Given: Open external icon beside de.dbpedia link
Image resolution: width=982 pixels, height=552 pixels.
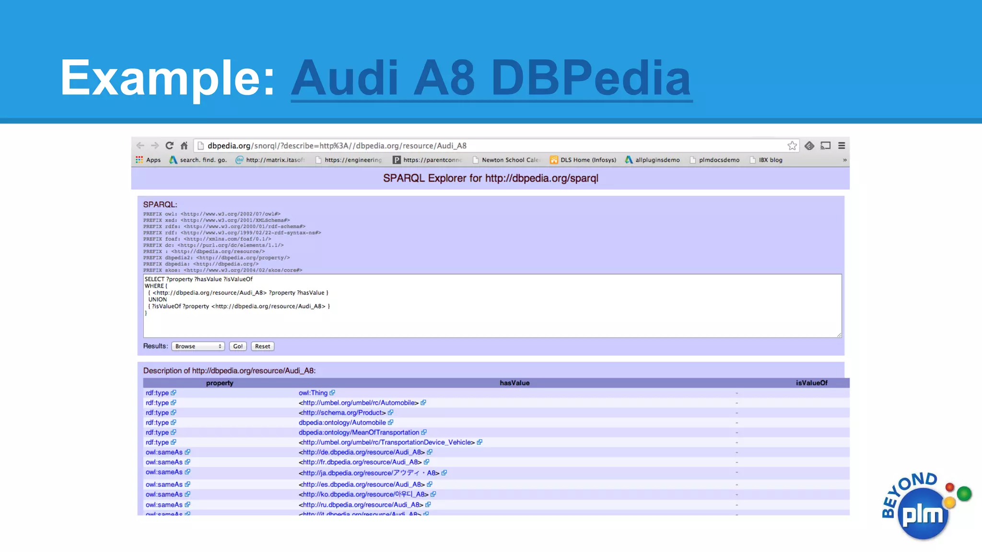Looking at the screenshot, I should (430, 452).
